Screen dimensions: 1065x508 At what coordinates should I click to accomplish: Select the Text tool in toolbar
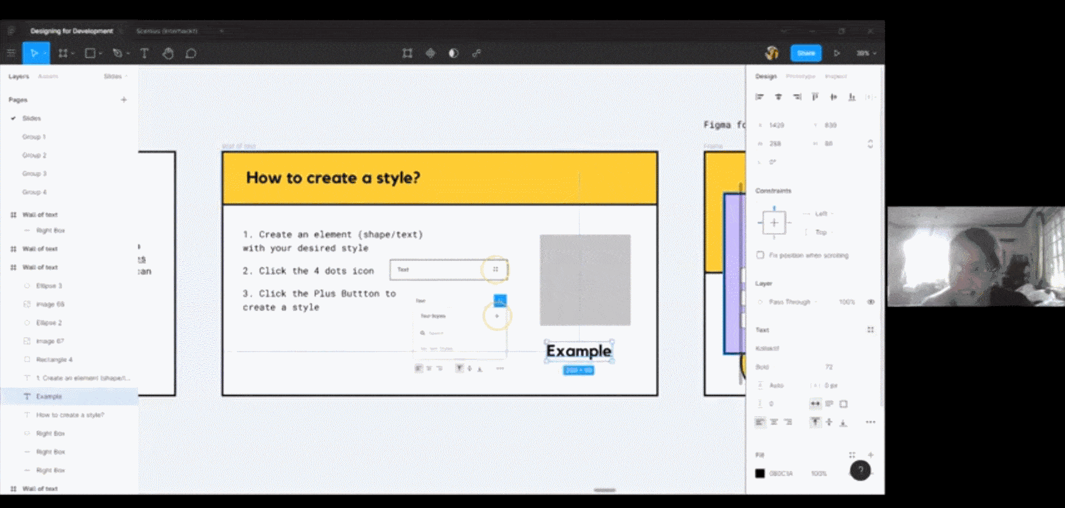(144, 53)
